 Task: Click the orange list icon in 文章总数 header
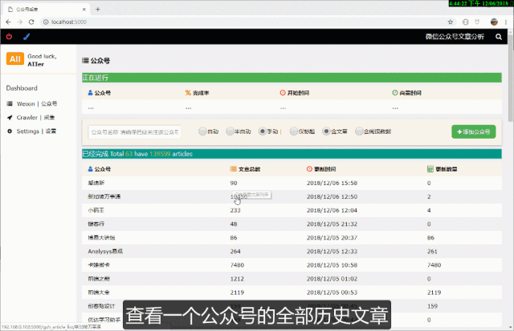pyautogui.click(x=233, y=169)
